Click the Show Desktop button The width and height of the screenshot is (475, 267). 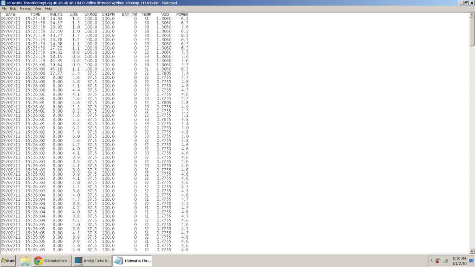click(472, 261)
